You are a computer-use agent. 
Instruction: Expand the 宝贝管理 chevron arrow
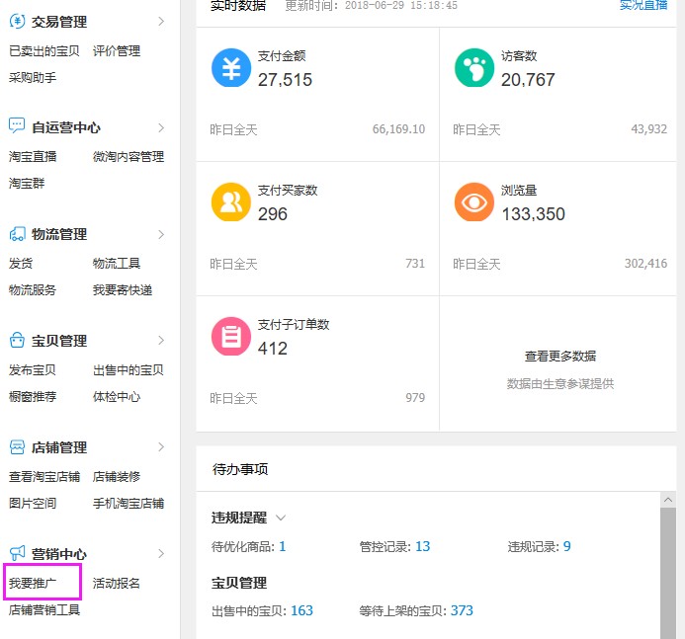click(161, 341)
